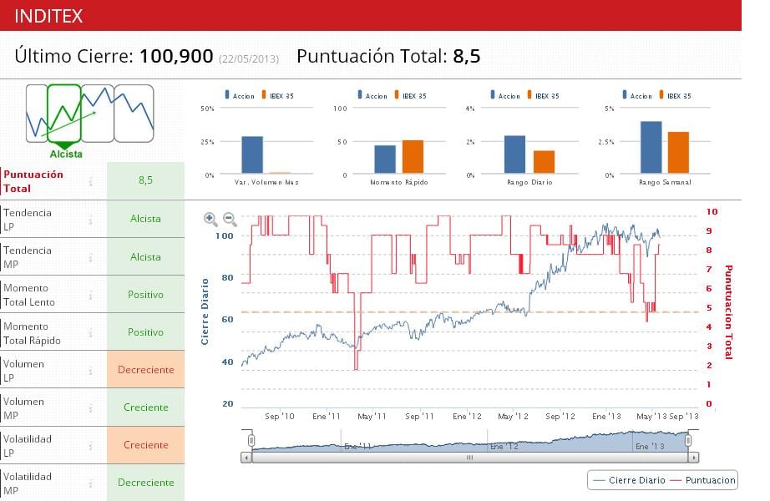Toggle Cierre Diario line in the legend
This screenshot has width=770, height=501.
(x=629, y=480)
